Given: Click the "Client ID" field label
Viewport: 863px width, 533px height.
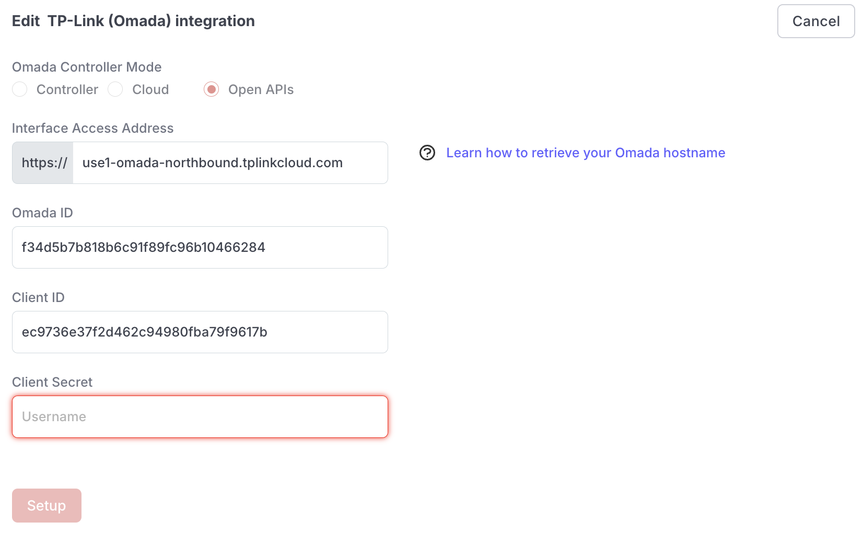Looking at the screenshot, I should tap(38, 297).
